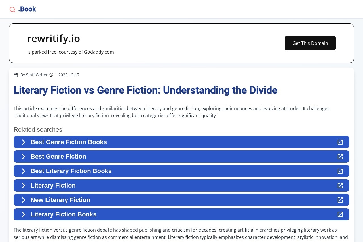Open external link icon for Literary Fiction Books
This screenshot has width=363, height=242.
tap(340, 214)
